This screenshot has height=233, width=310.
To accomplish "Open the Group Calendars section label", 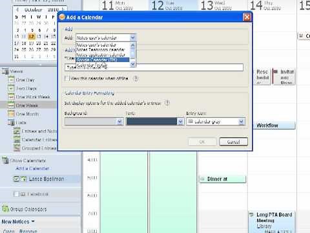I will pyautogui.click(x=28, y=209).
